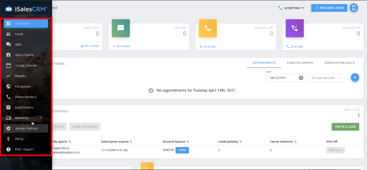Click the INVITE A USER button
This screenshot has width=367, height=170.
coord(345,127)
